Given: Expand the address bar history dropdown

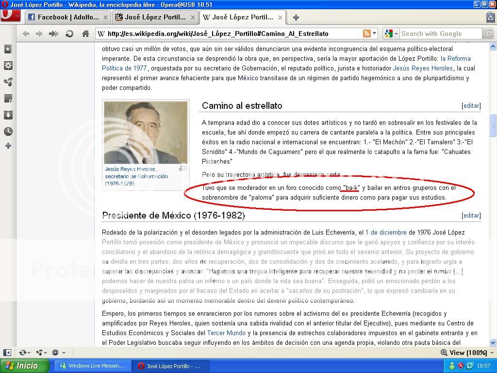Looking at the screenshot, I should point(375,34).
